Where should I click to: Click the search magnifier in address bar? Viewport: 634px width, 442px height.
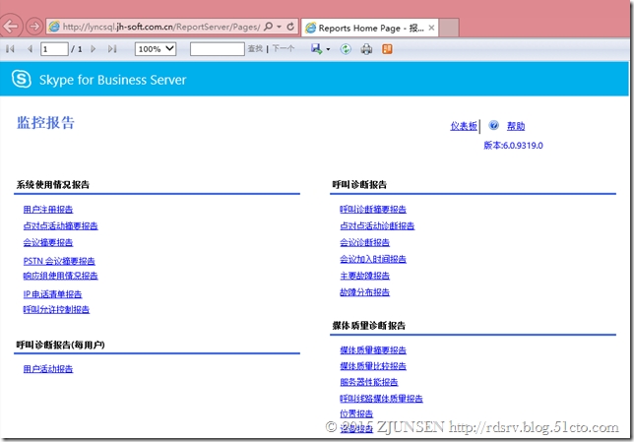tap(268, 27)
